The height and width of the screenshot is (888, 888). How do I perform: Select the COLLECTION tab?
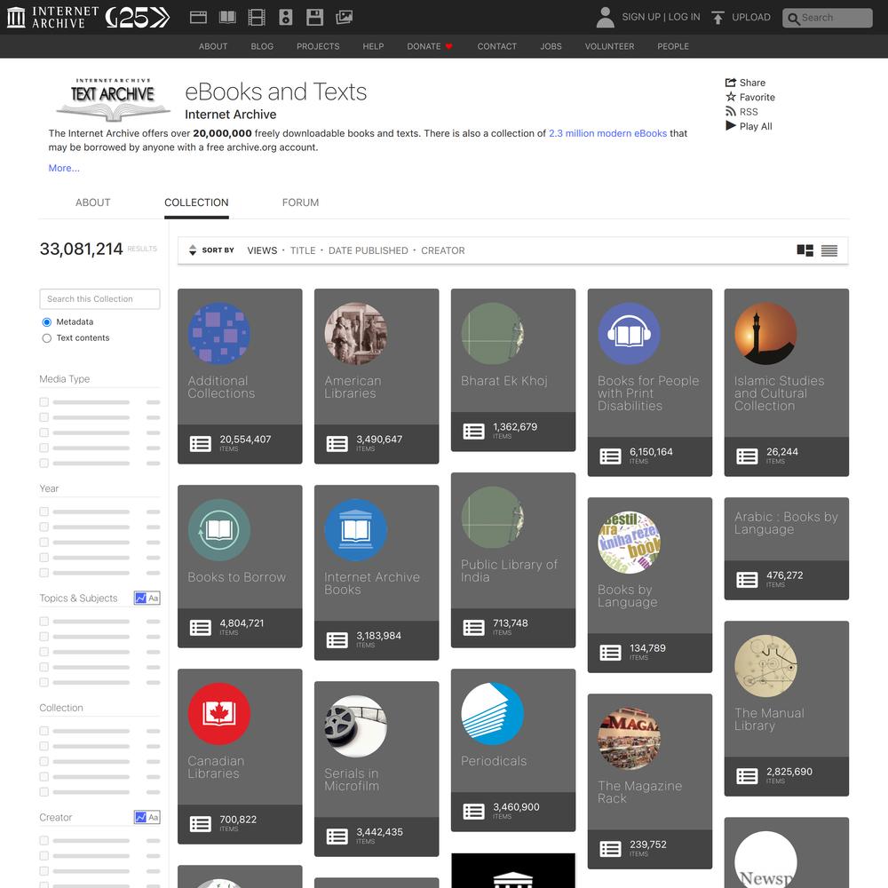pyautogui.click(x=196, y=202)
